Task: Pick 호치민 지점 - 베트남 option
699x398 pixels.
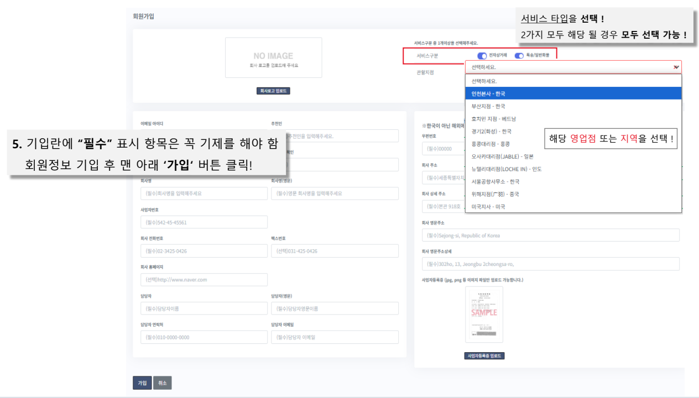Action: [494, 119]
